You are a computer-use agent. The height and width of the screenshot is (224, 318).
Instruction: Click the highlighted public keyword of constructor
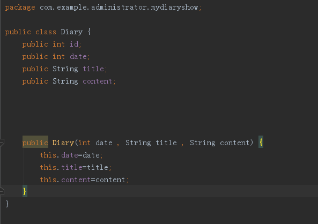(35, 143)
